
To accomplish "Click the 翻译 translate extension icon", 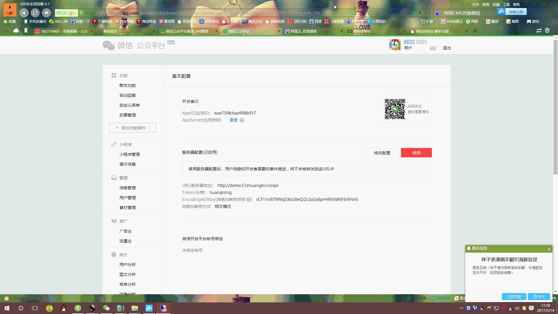I will click(492, 22).
